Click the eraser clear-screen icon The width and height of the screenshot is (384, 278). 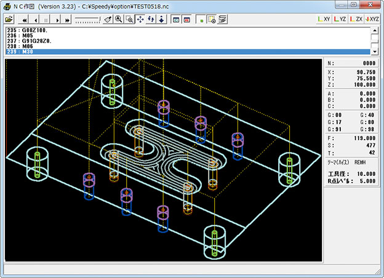107,19
